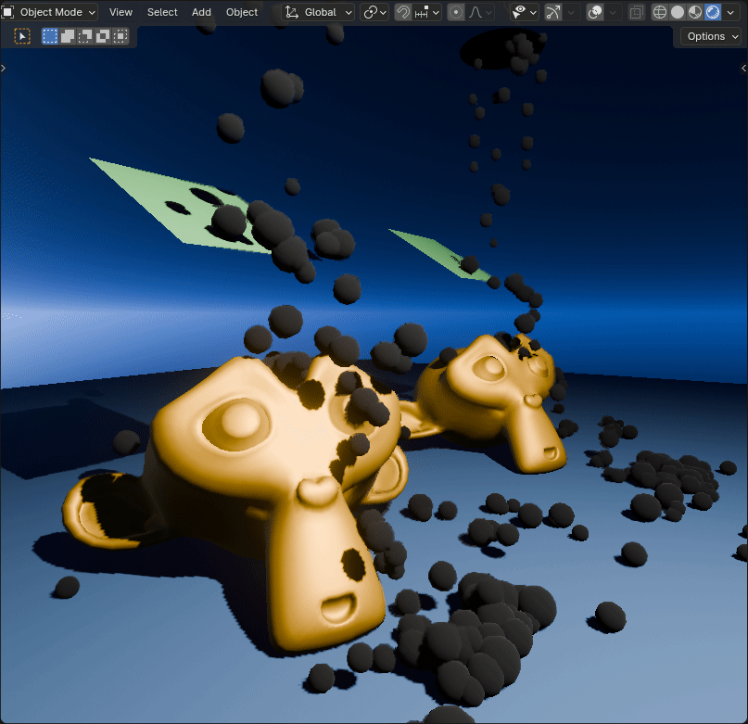Screen dimensions: 748x724
Task: Toggle snapping magnet icon
Action: 403,12
